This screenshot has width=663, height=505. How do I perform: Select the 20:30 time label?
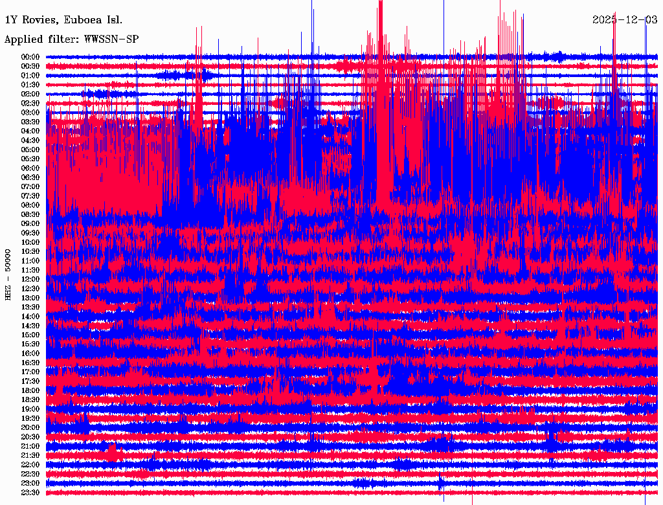click(x=31, y=437)
